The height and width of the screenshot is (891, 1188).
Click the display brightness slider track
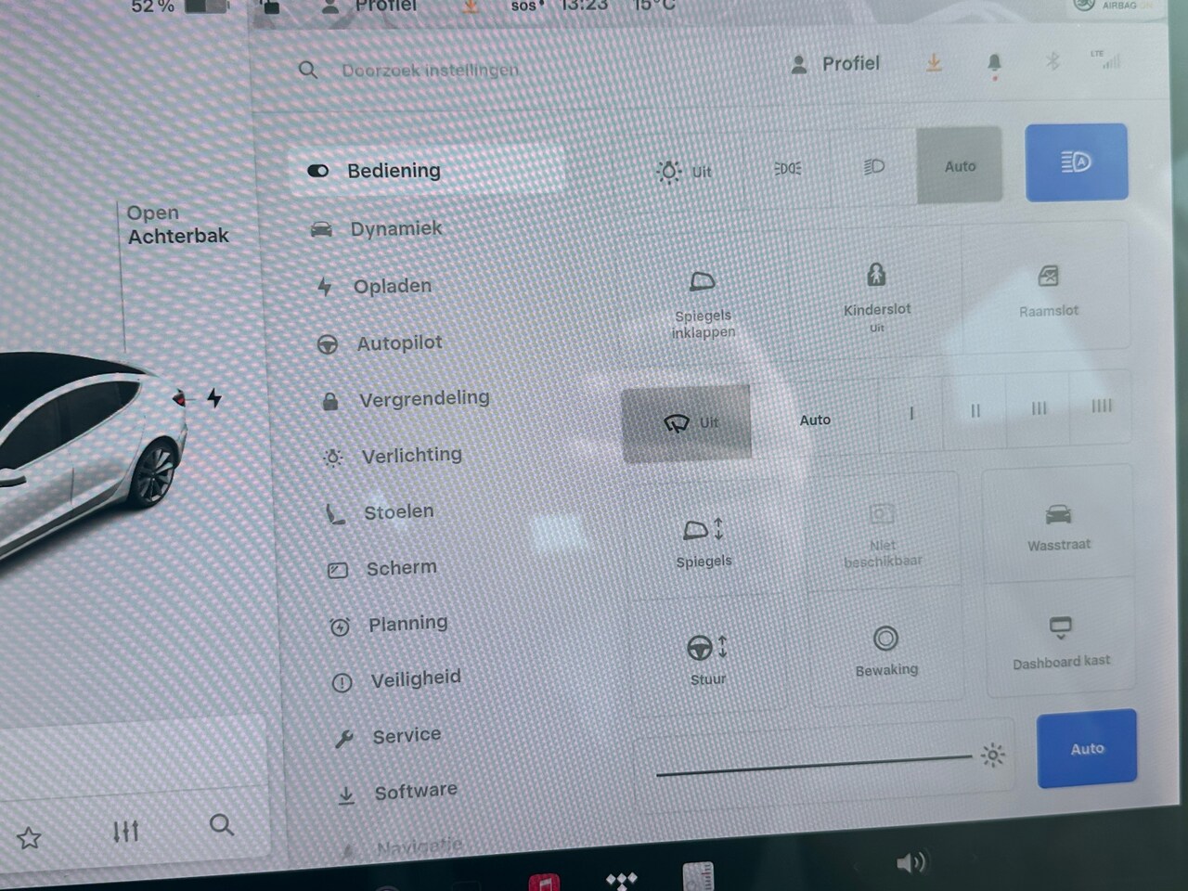pyautogui.click(x=812, y=765)
